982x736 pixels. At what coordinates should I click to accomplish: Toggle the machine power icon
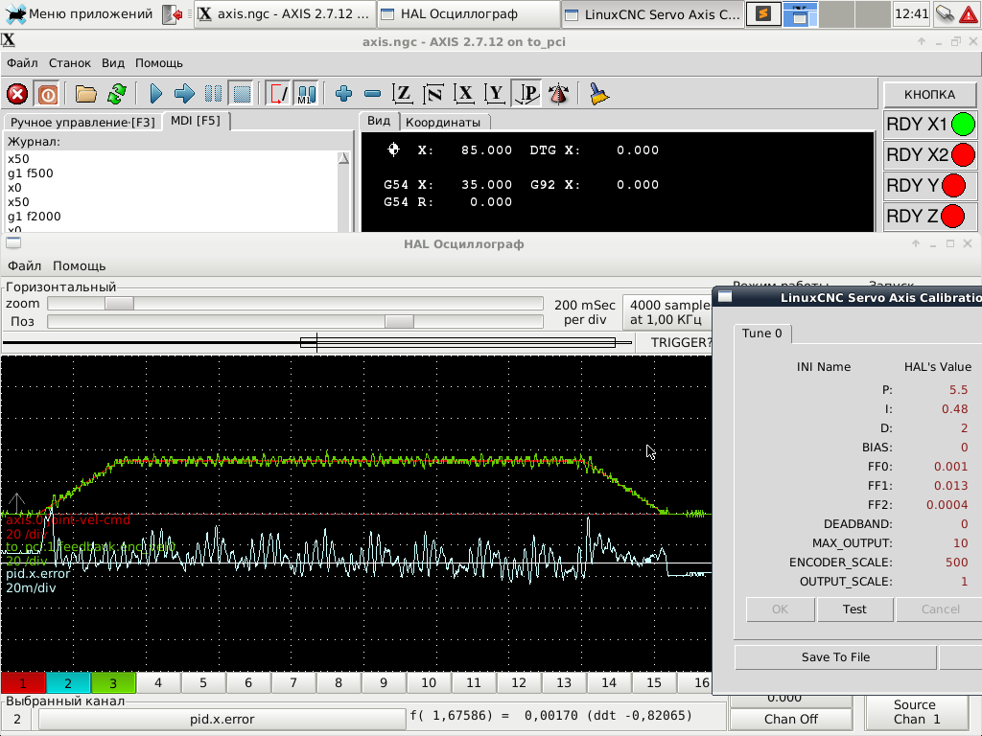pos(46,94)
